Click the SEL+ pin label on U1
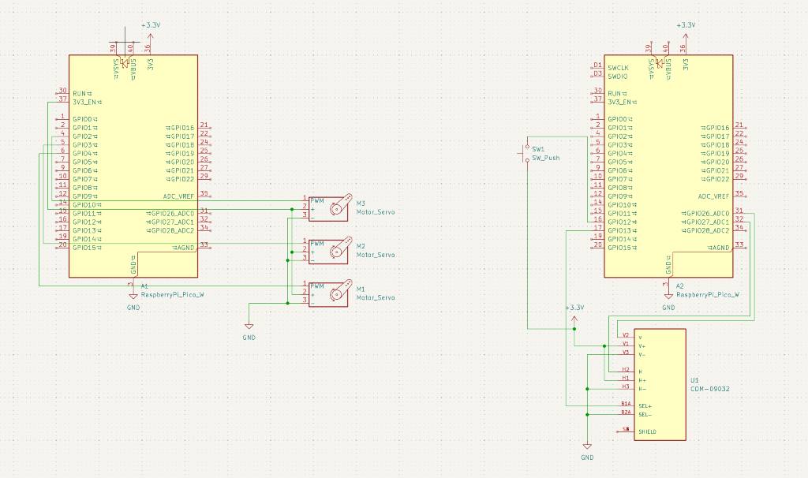 pyautogui.click(x=645, y=405)
